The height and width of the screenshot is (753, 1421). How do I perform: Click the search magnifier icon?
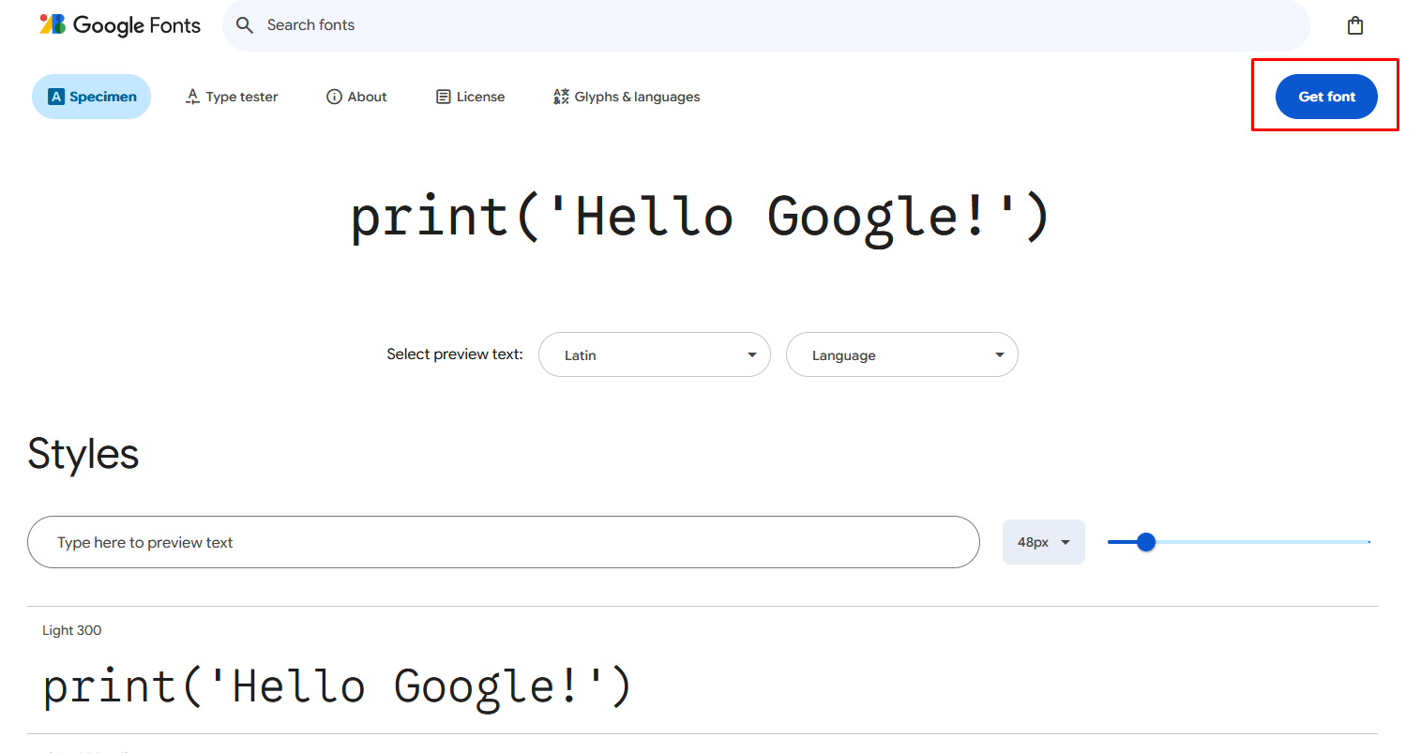pos(245,25)
